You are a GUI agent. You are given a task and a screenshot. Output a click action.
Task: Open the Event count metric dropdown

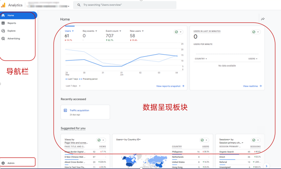coord(113,31)
